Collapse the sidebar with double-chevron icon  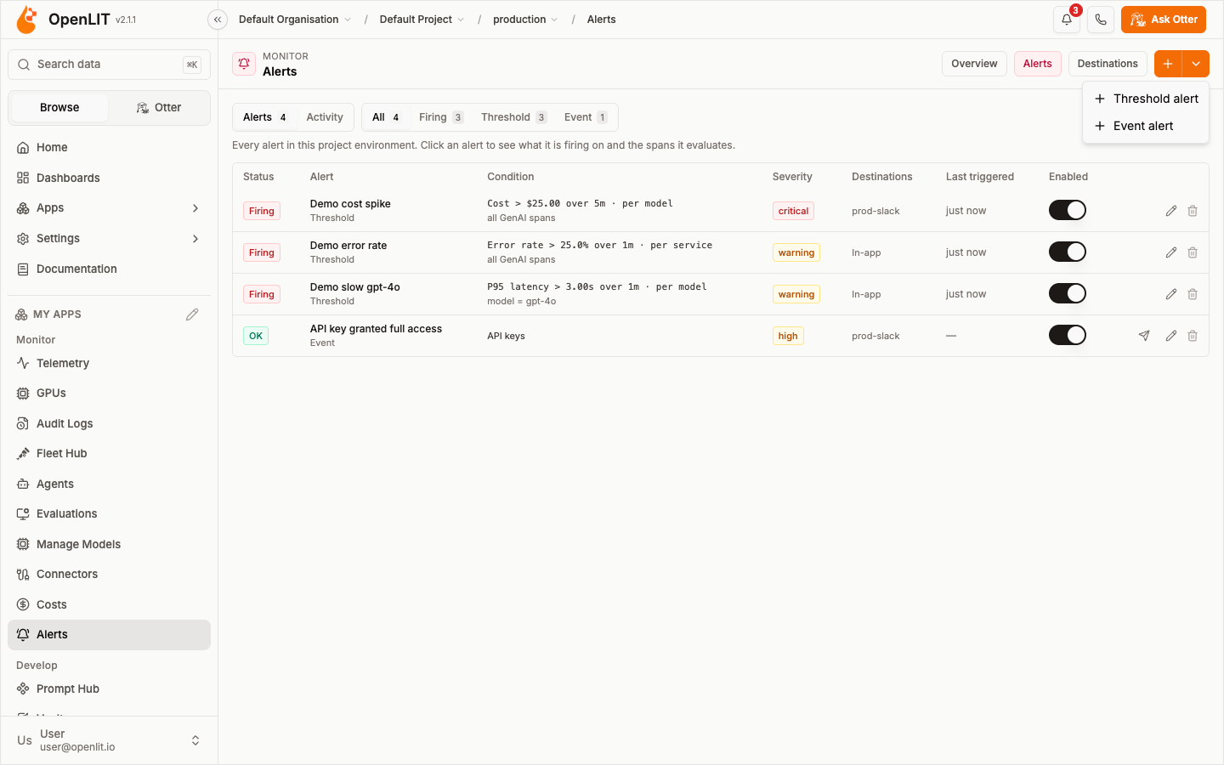pos(218,20)
